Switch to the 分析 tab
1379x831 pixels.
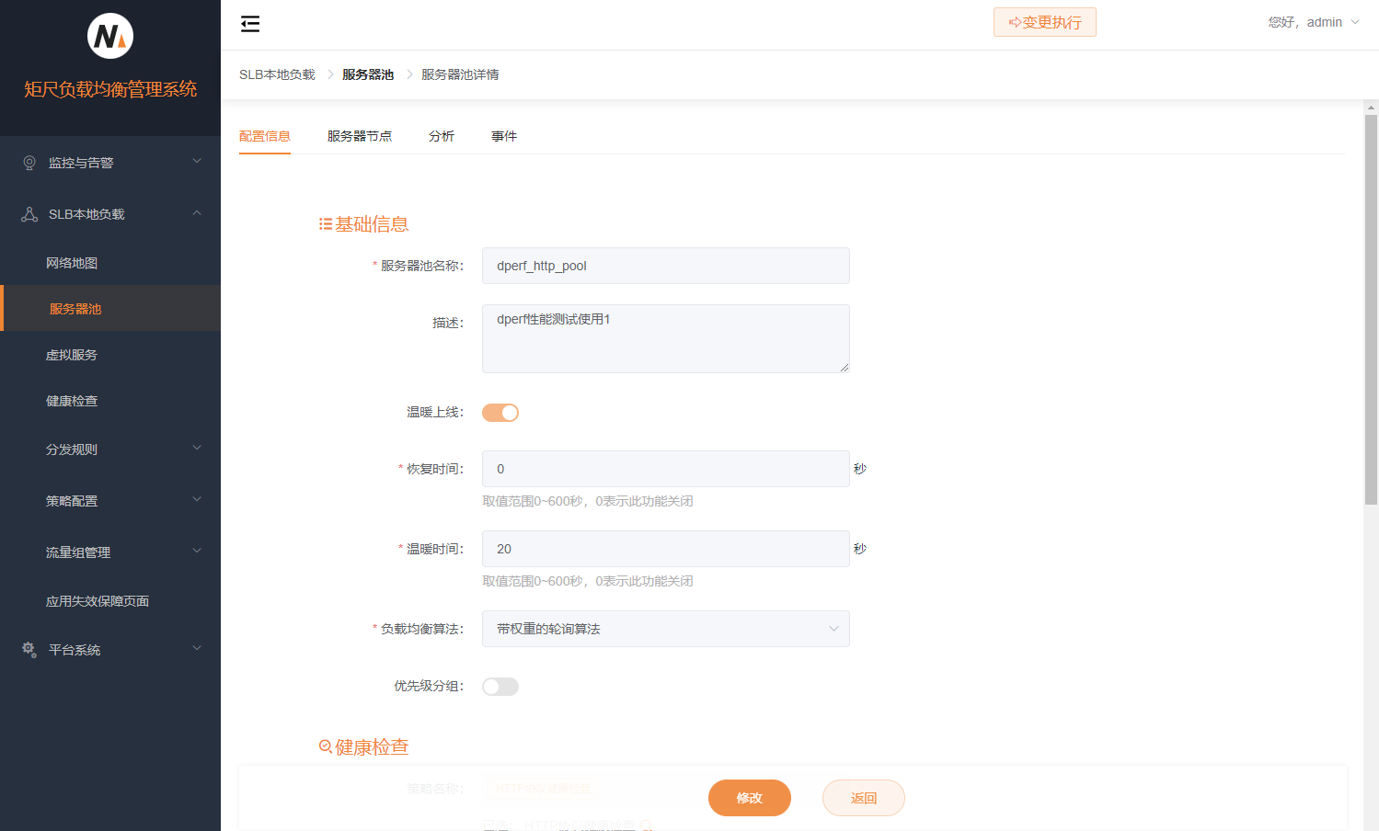(442, 136)
